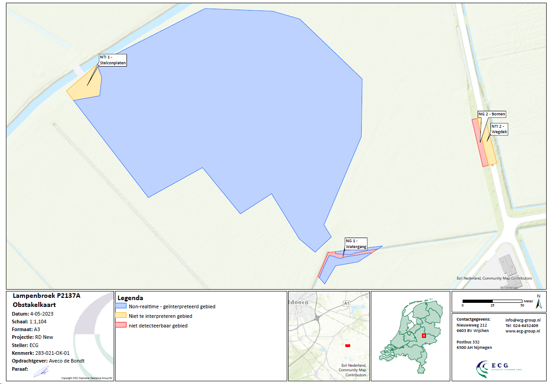This screenshot has height=384, width=548.
Task: Click the Lampenbroek P2137A map title
Action: (47, 296)
